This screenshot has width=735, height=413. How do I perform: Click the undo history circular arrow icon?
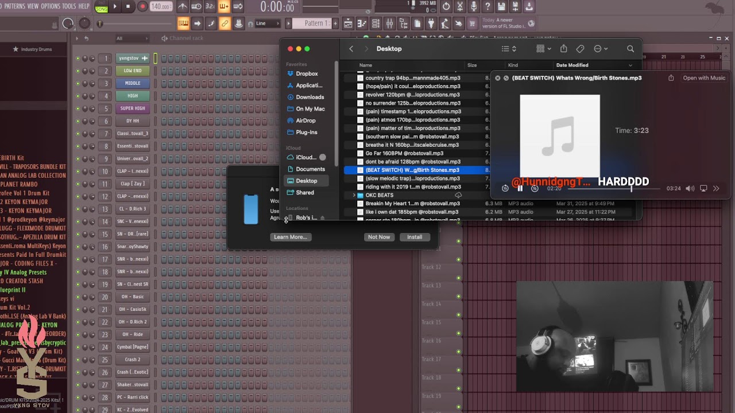(446, 7)
